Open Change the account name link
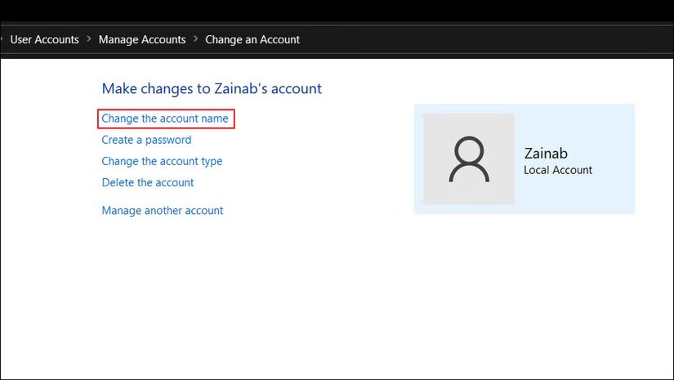 coord(165,119)
